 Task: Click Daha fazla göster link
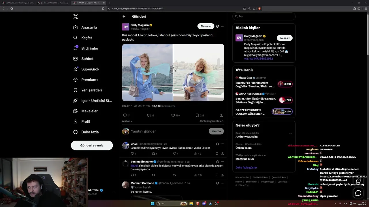246,168
